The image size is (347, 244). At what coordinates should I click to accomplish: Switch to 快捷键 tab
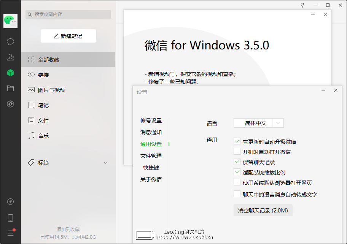pyautogui.click(x=151, y=168)
